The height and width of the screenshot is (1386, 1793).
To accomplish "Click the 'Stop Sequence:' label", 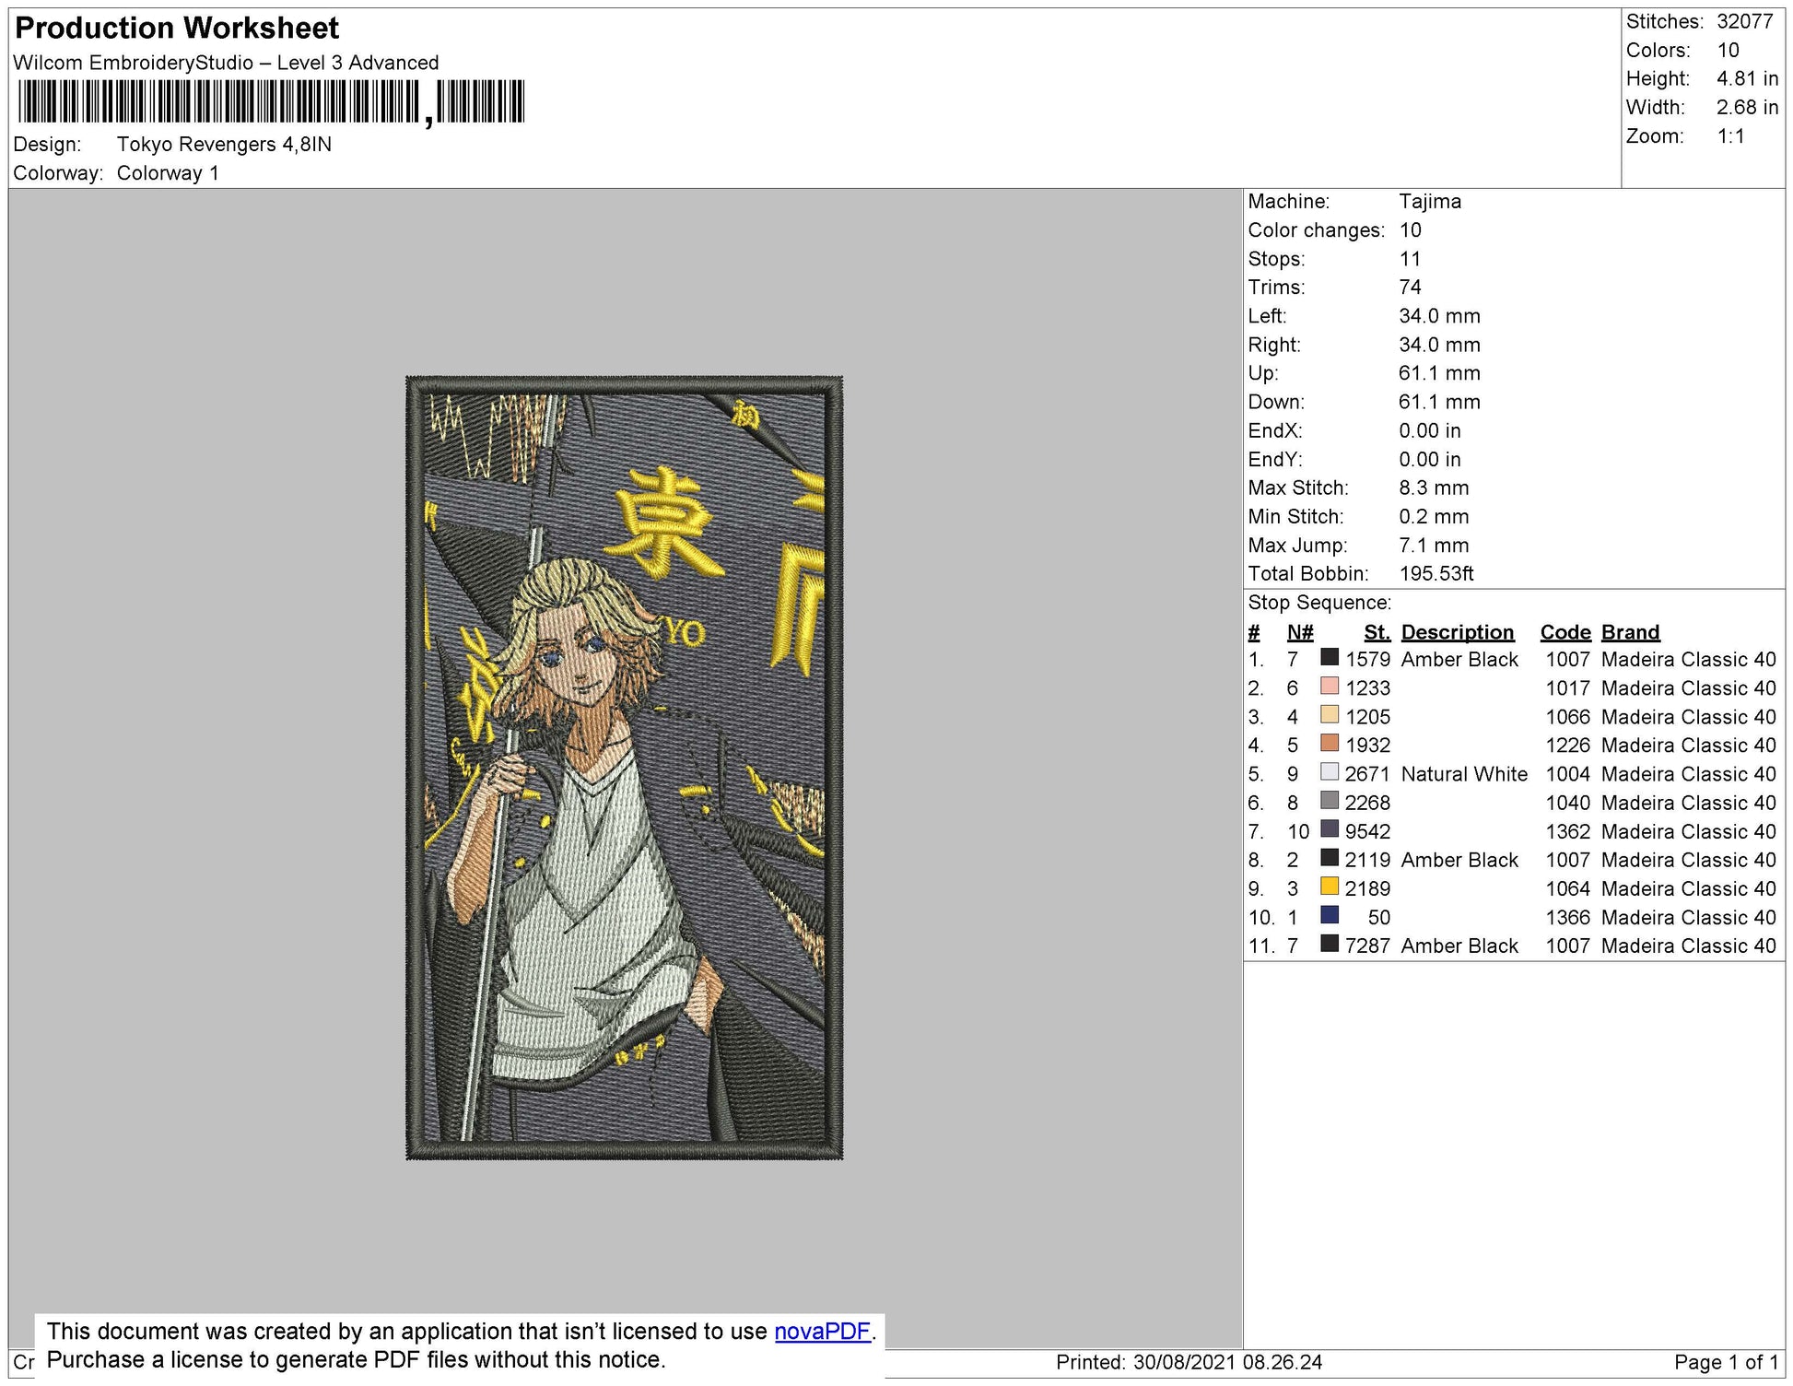I will 1319,602.
